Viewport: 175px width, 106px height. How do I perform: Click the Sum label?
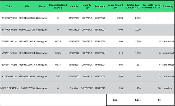[115, 100]
